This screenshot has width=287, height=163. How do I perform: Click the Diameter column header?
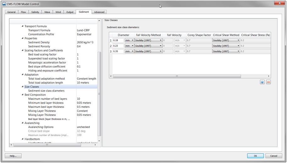tap(123, 35)
